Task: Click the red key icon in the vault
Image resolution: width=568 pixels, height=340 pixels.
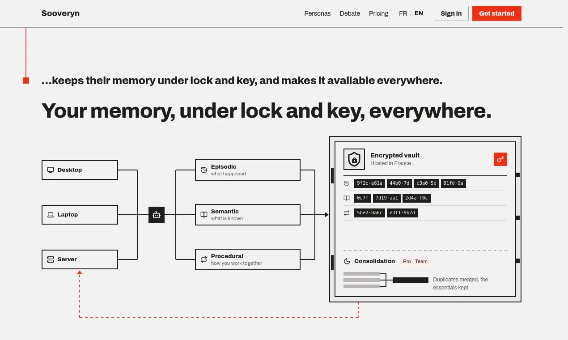Action: (x=500, y=159)
